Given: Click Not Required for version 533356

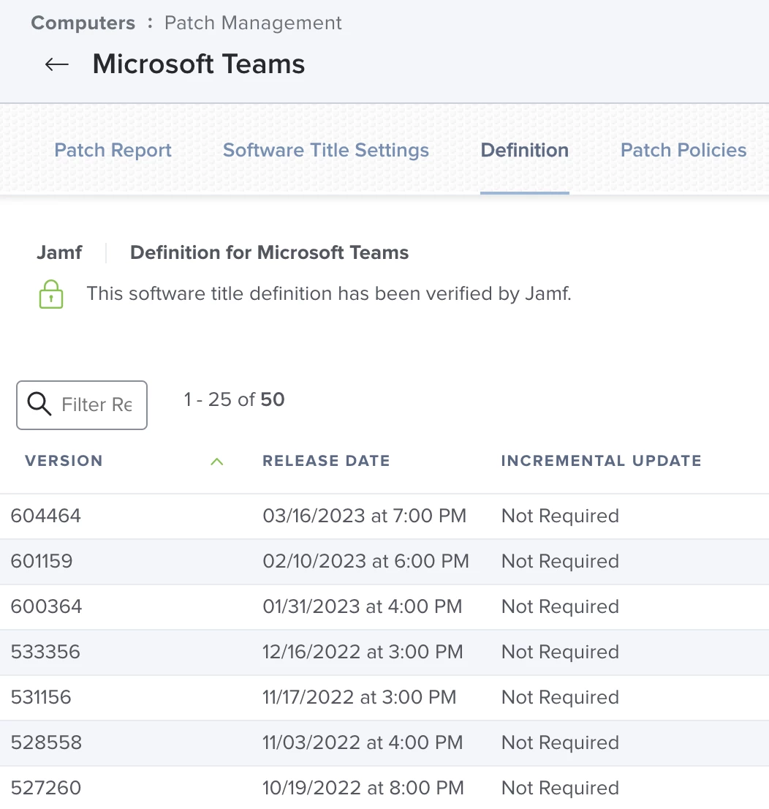Looking at the screenshot, I should (x=560, y=652).
